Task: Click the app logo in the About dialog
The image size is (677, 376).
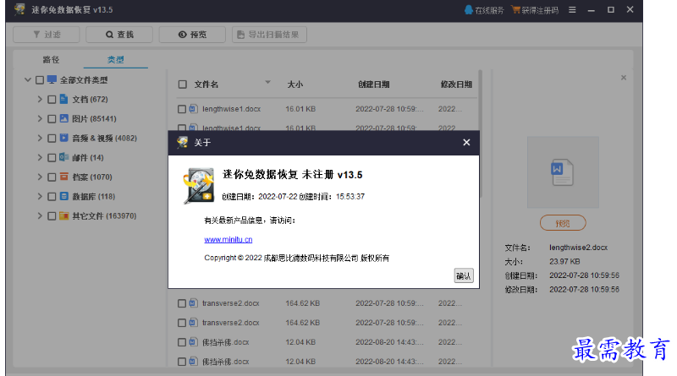Action: (x=199, y=186)
